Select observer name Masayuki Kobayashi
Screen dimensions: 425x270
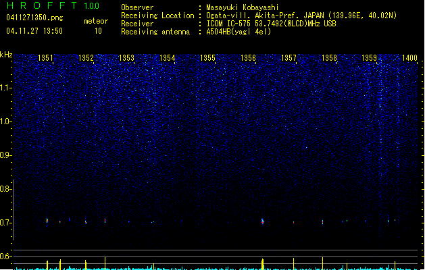click(x=243, y=7)
